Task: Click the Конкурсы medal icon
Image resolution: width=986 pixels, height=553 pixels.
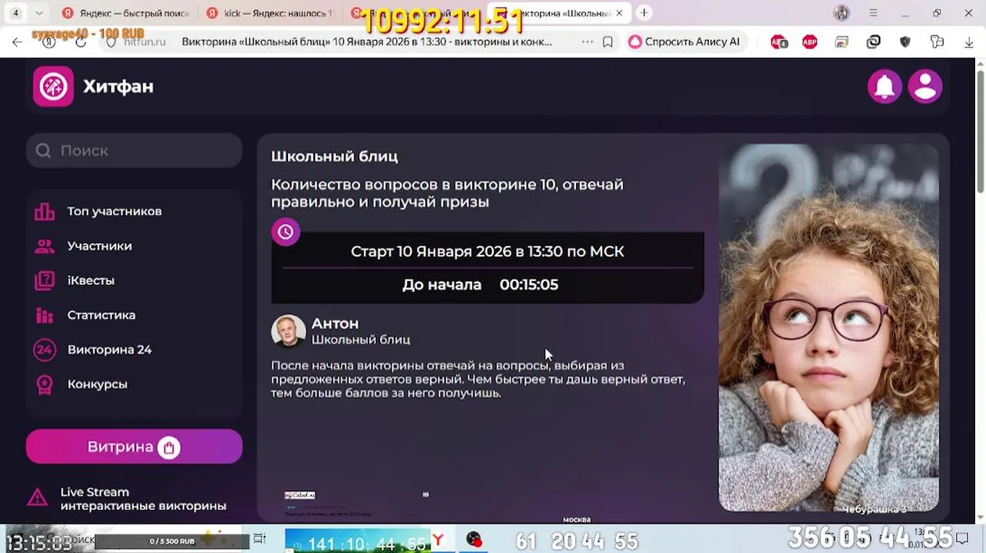Action: tap(45, 384)
